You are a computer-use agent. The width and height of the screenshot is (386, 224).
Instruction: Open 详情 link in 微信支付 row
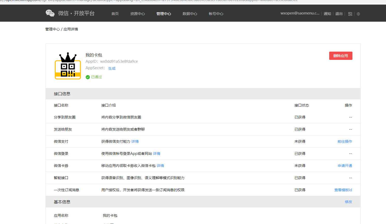[x=135, y=141]
